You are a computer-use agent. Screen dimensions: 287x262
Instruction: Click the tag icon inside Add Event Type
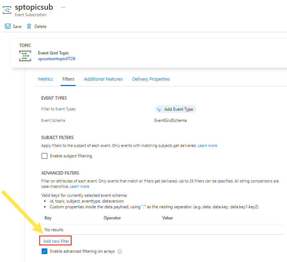pos(159,109)
